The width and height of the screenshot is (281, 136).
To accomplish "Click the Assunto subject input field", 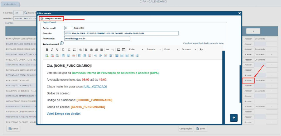I will 121,33.
